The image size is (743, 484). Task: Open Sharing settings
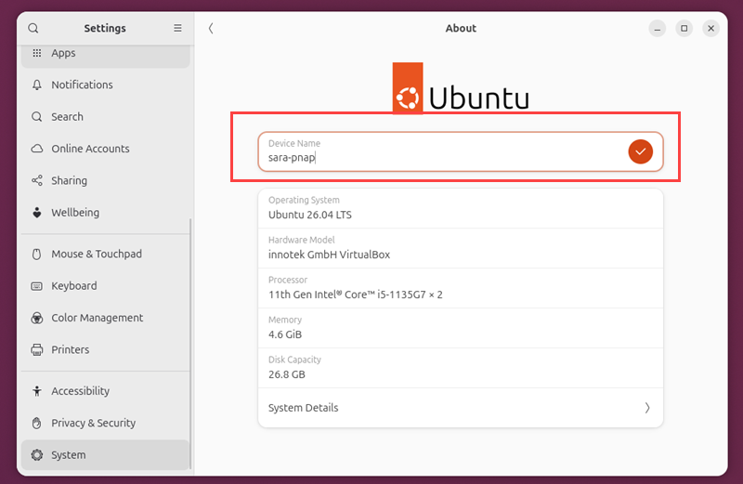[105, 180]
